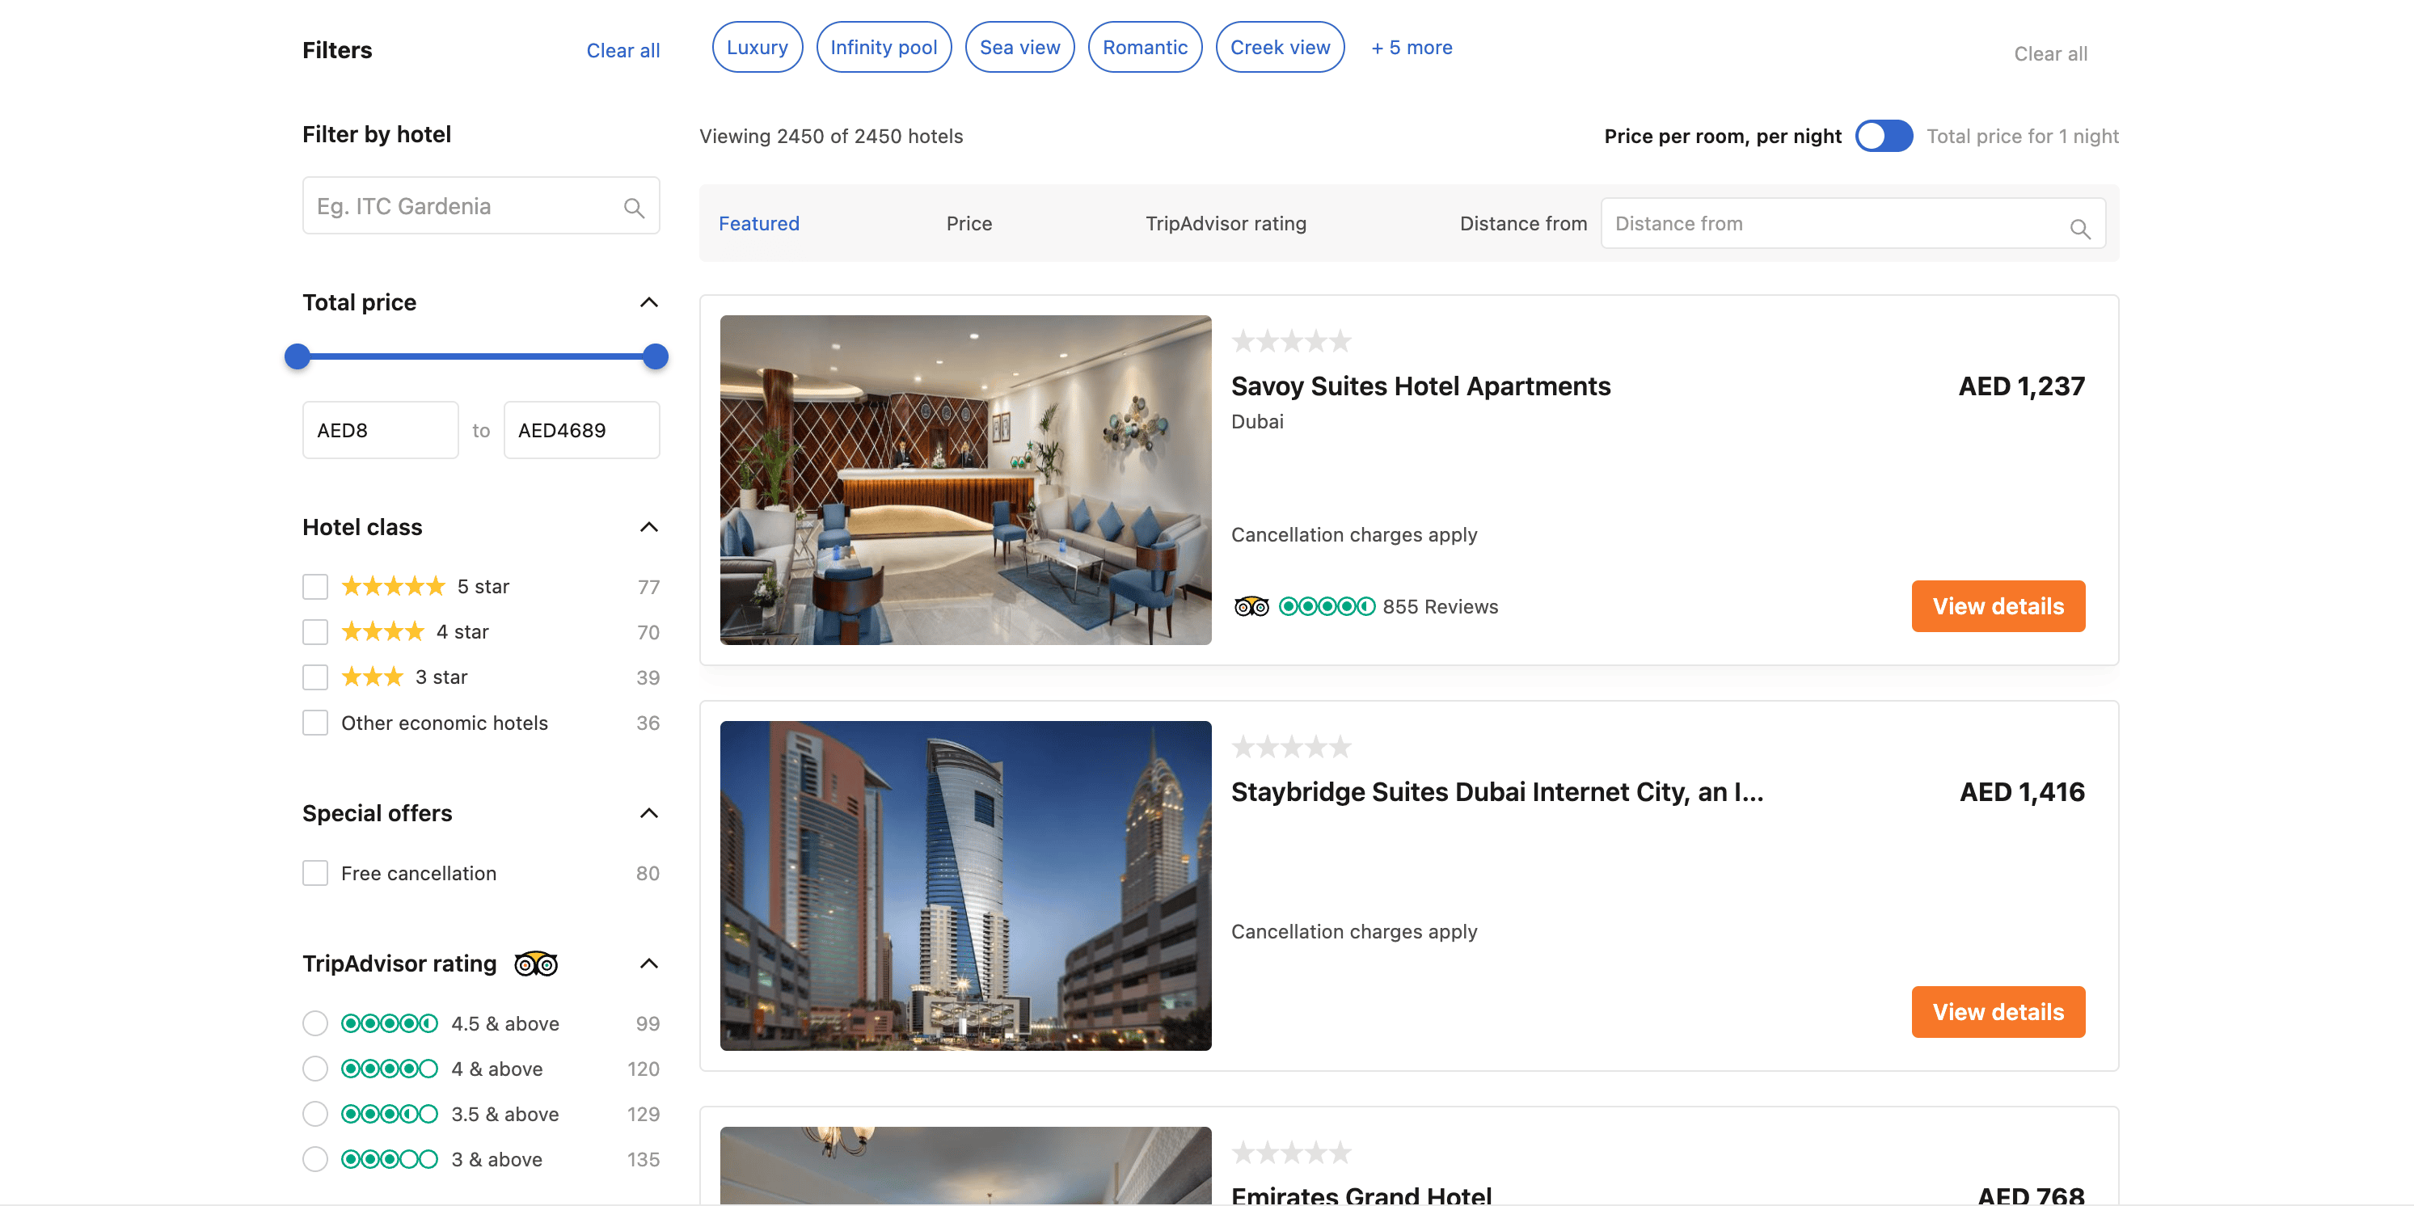View details for Staybridge Suites Dubai Internet City
The image size is (2414, 1206).
pos(1998,1012)
